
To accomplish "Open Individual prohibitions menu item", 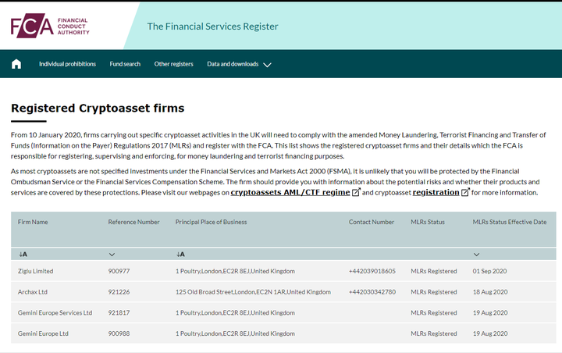I will click(x=67, y=64).
